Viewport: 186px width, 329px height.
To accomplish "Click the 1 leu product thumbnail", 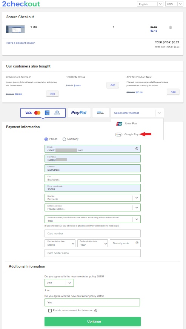I will click(15, 29).
